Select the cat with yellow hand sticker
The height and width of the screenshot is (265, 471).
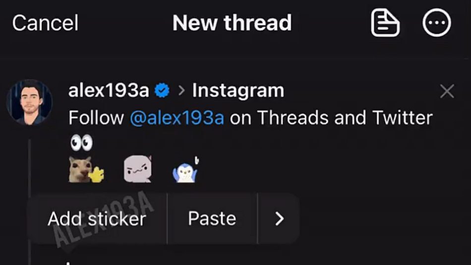(86, 169)
